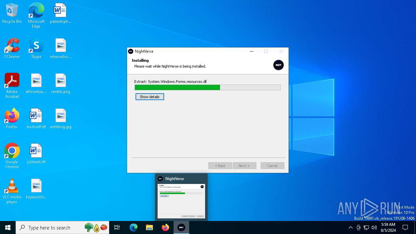This screenshot has width=416, height=234.
Task: Minimize the NightVerse installer window
Action: point(252,51)
